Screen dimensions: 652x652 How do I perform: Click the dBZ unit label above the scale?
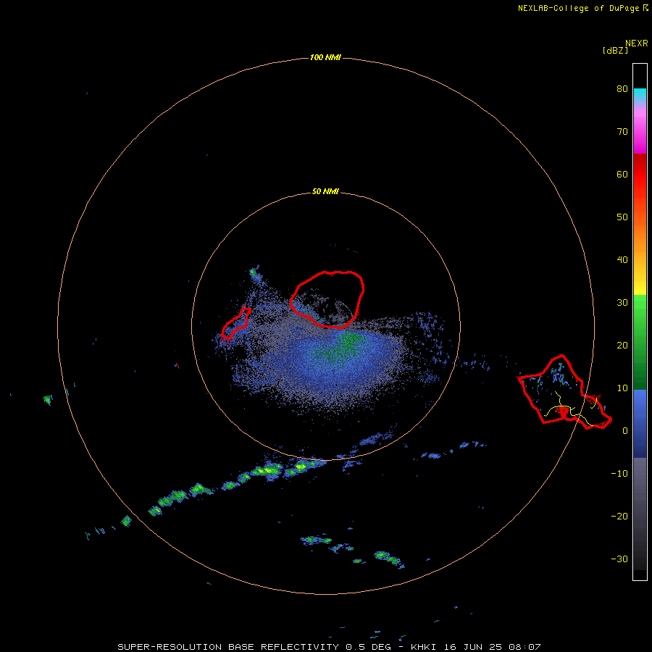click(x=615, y=51)
